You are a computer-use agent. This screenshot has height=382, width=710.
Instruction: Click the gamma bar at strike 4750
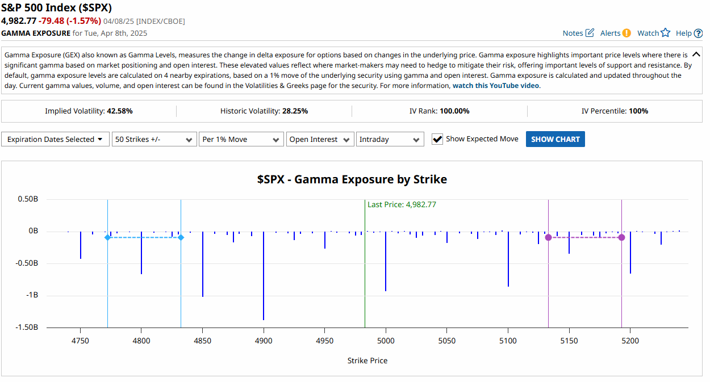pyautogui.click(x=81, y=245)
